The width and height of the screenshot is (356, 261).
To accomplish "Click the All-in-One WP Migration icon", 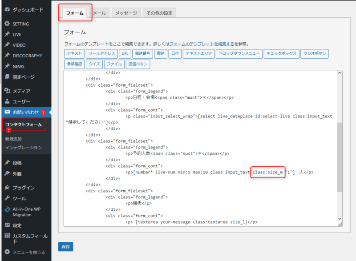I will click(7, 209).
